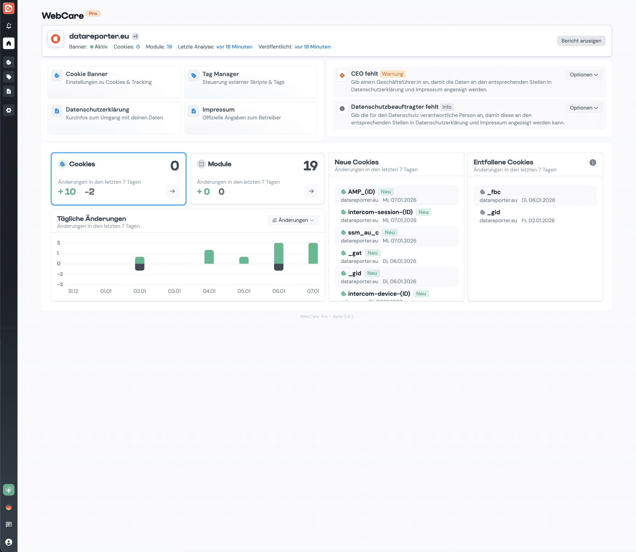Open the chat feedback sidebar icon

click(9, 524)
